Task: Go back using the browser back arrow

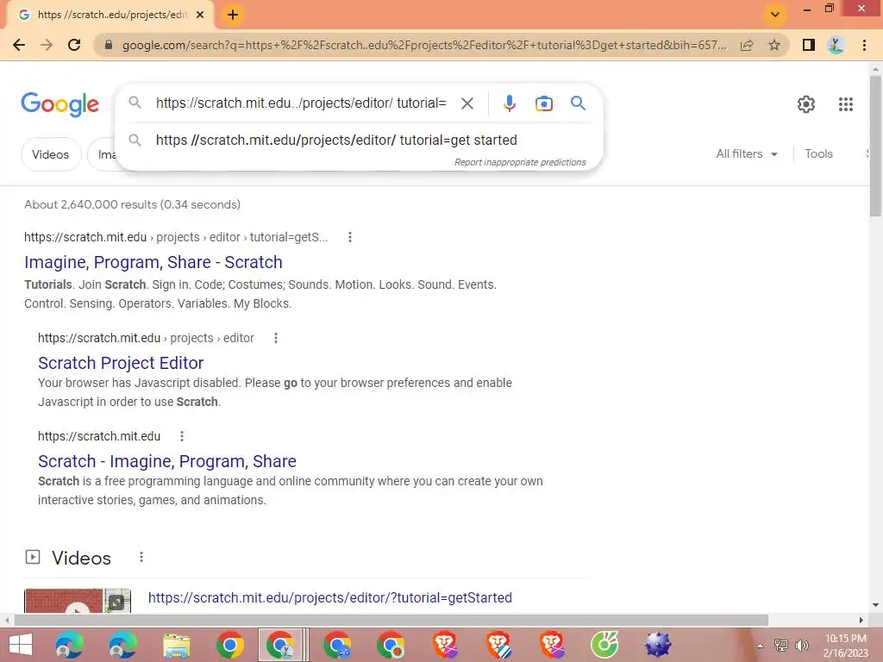Action: pos(19,45)
